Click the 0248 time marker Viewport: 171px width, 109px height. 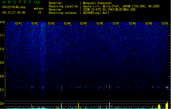132,23
